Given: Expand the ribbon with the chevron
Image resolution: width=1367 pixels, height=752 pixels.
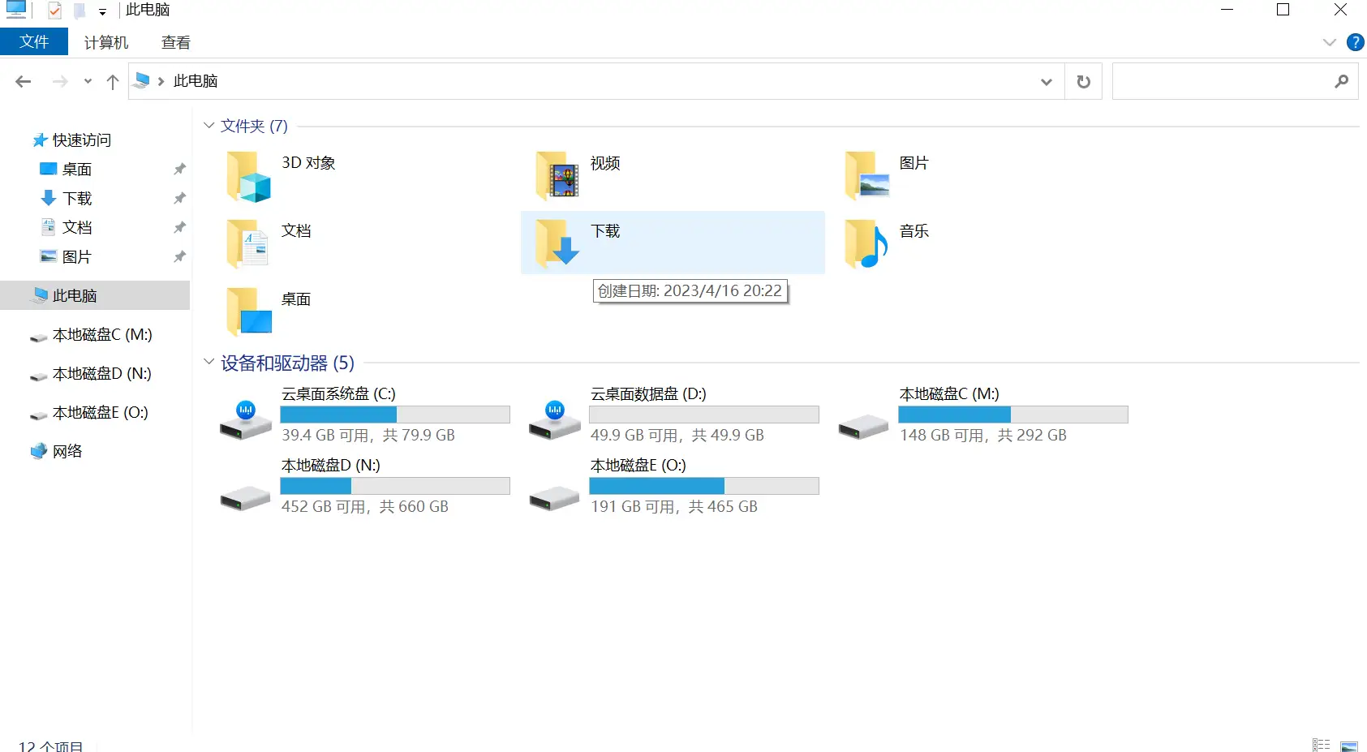Looking at the screenshot, I should [x=1329, y=42].
